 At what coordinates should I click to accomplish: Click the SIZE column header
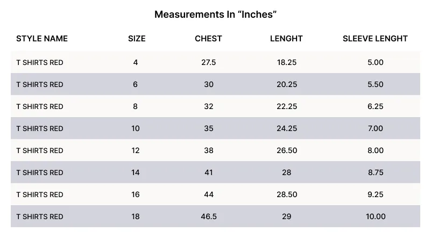click(x=137, y=39)
